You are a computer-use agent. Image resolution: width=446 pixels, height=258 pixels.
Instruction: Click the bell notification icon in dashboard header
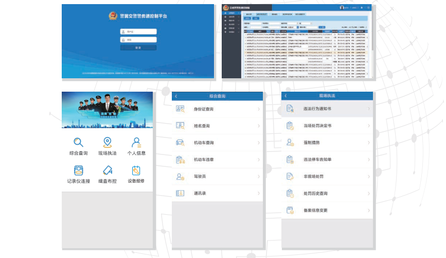(x=362, y=8)
